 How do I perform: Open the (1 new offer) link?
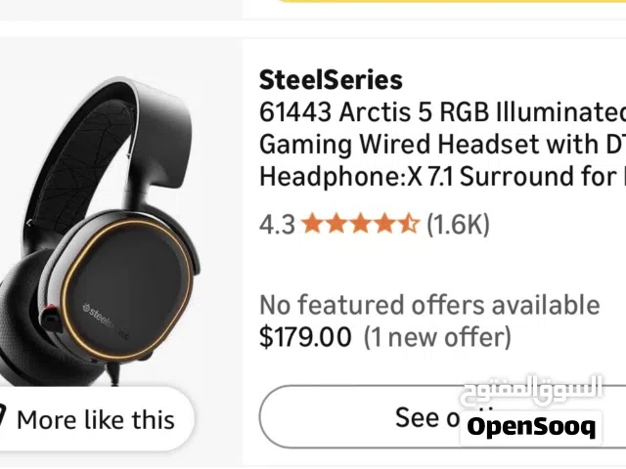[x=437, y=338]
